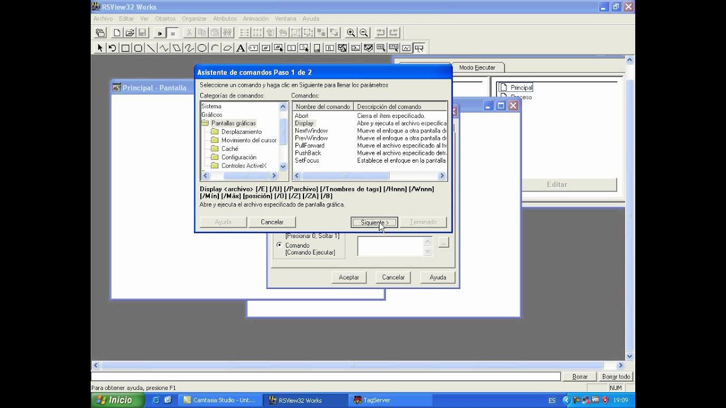Click commands list horizontal scrollbar thumb
This screenshot has height=408, width=726.
pos(346,176)
